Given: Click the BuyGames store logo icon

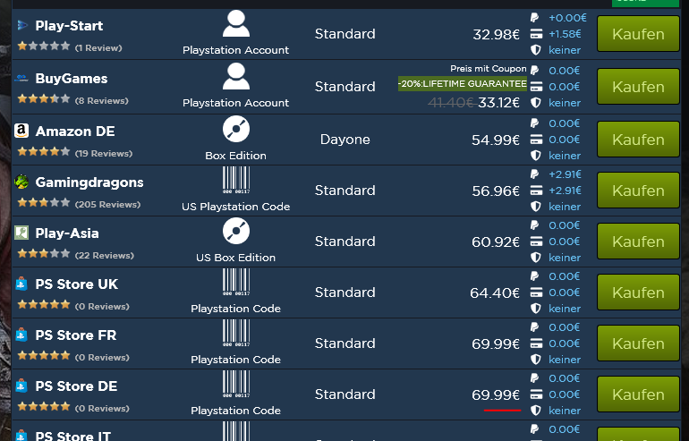Looking at the screenshot, I should click(x=21, y=78).
